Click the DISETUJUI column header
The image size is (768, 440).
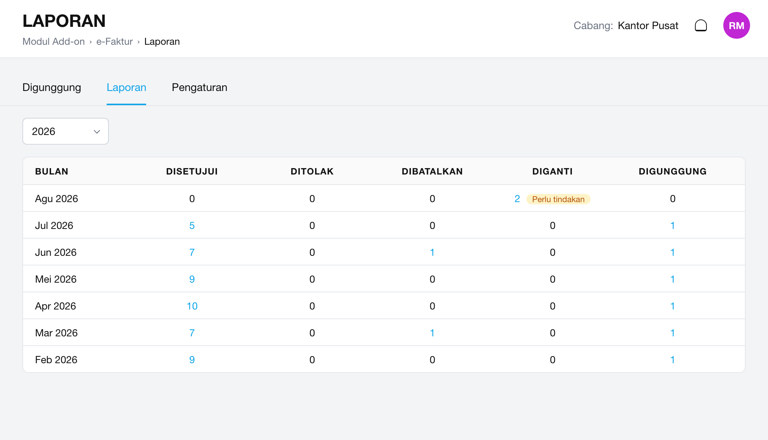tap(192, 172)
